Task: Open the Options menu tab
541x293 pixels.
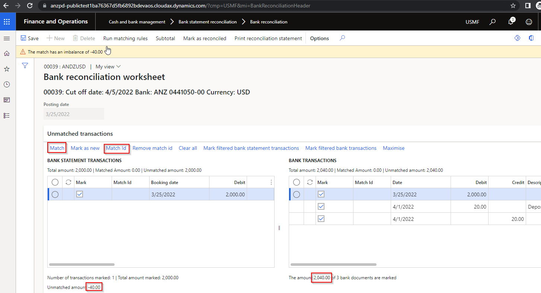Action: coord(319,38)
